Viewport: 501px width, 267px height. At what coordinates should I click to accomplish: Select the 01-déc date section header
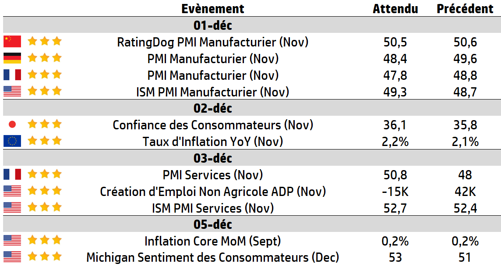(x=213, y=25)
